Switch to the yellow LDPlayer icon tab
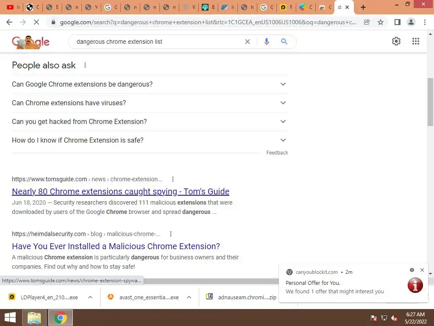This screenshot has width=434, height=326. click(286, 7)
